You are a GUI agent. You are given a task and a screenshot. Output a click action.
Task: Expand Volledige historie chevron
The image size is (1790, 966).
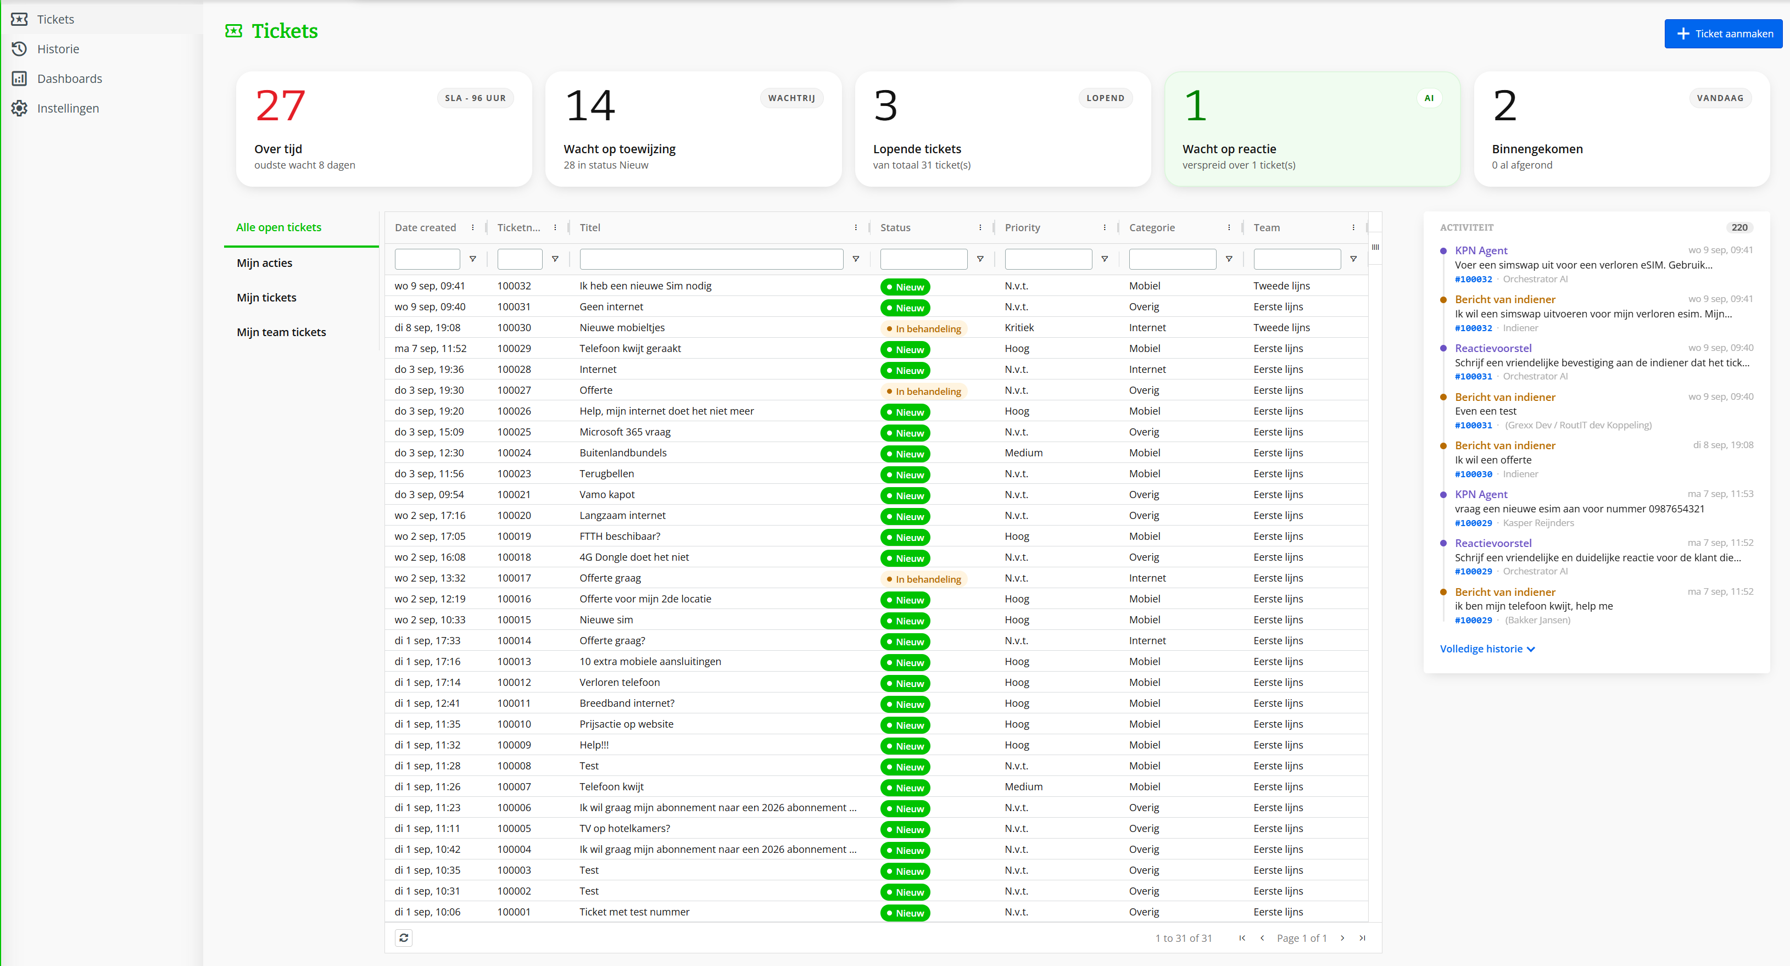click(1530, 649)
